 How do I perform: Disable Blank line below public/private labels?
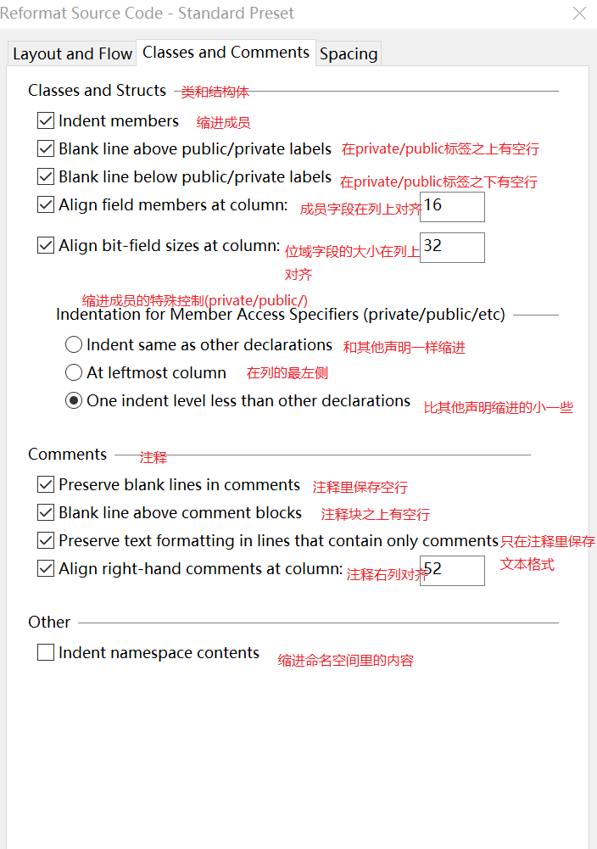click(46, 177)
